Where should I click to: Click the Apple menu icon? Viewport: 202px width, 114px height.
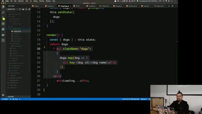[x=3, y=1]
